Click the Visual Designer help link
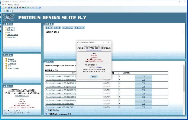The height and width of the screenshot is (120, 188). coord(12,68)
